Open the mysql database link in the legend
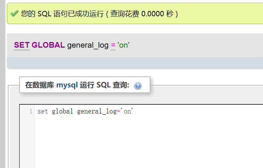 tap(67, 85)
